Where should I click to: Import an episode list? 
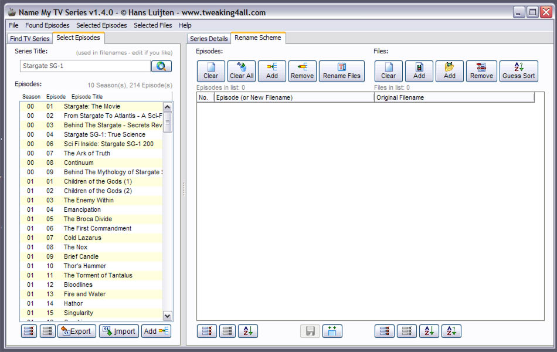click(x=119, y=331)
